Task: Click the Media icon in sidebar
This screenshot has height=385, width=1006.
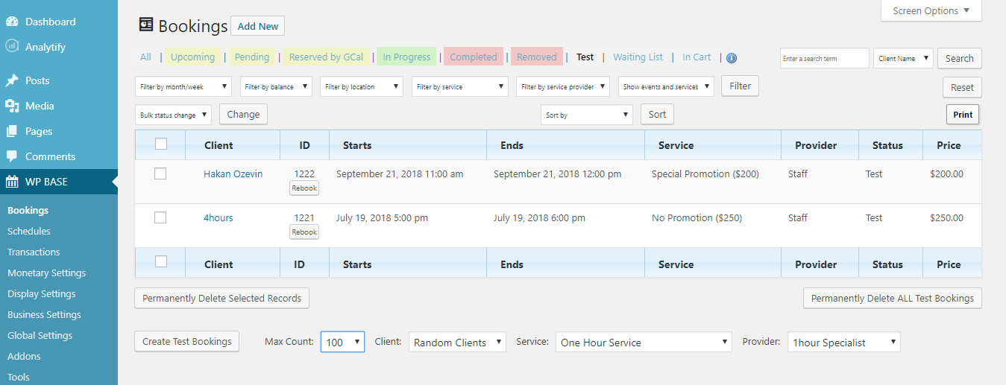Action: tap(12, 106)
